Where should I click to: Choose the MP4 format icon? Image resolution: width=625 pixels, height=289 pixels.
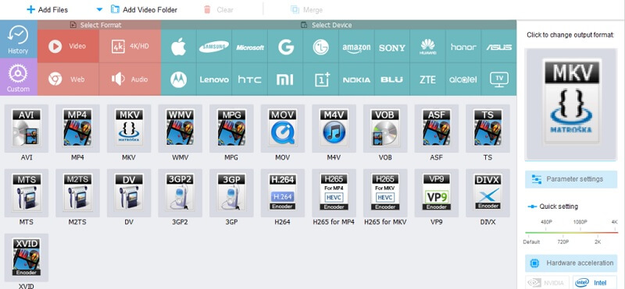[x=77, y=128]
